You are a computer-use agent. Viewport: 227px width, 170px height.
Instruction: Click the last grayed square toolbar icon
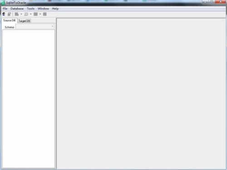pyautogui.click(x=45, y=14)
